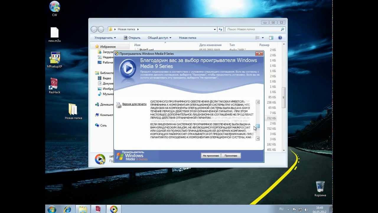Sort by Тип column header
This screenshot has width=378, height=213.
point(232,45)
